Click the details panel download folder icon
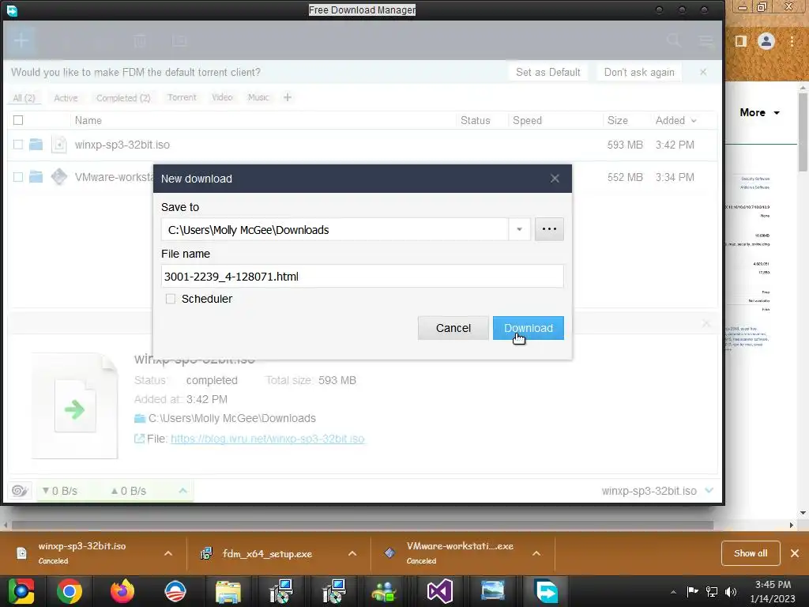Screen dimensions: 809x607 pos(139,418)
